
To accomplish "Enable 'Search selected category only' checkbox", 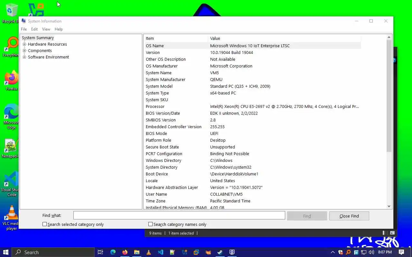I will pyautogui.click(x=45, y=224).
